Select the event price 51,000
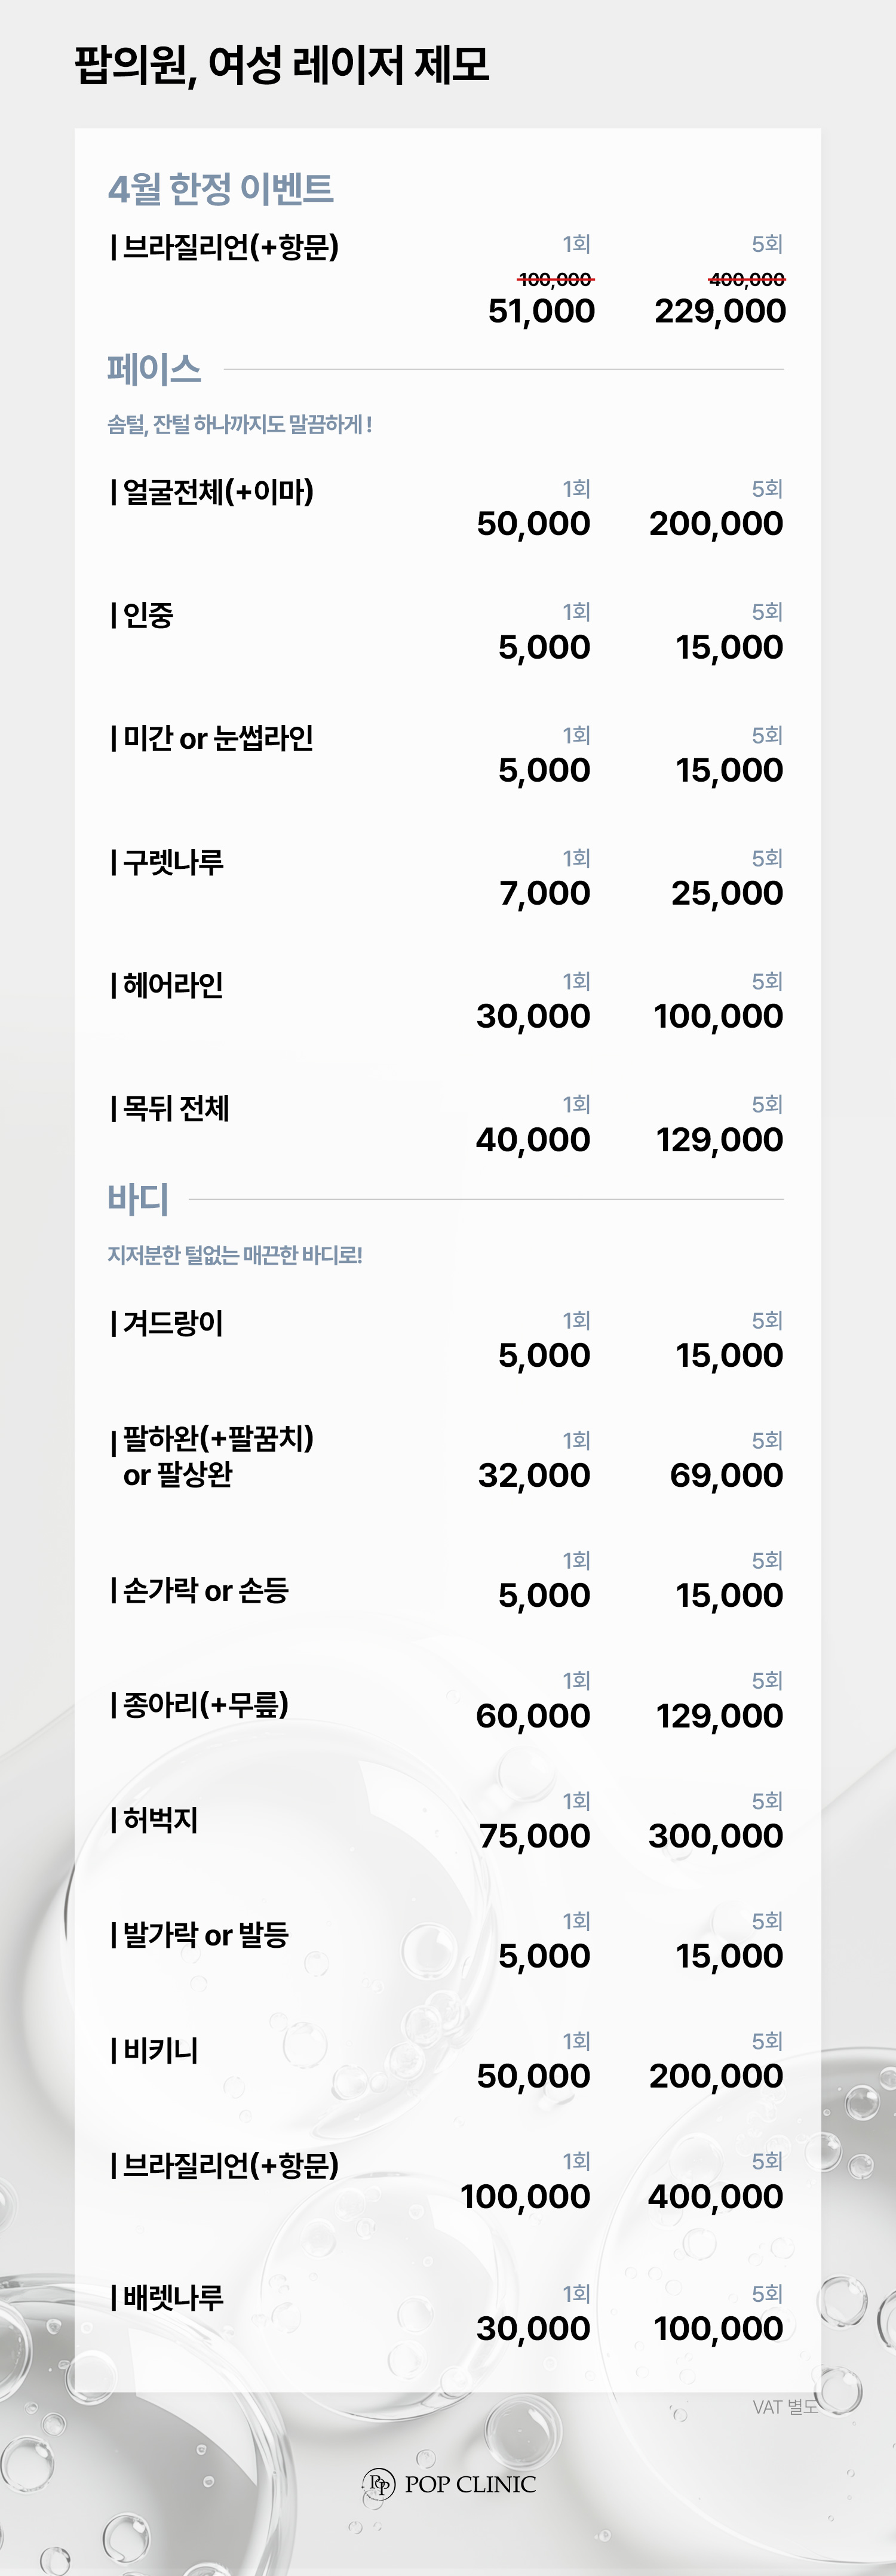This screenshot has width=896, height=2576. [x=541, y=311]
